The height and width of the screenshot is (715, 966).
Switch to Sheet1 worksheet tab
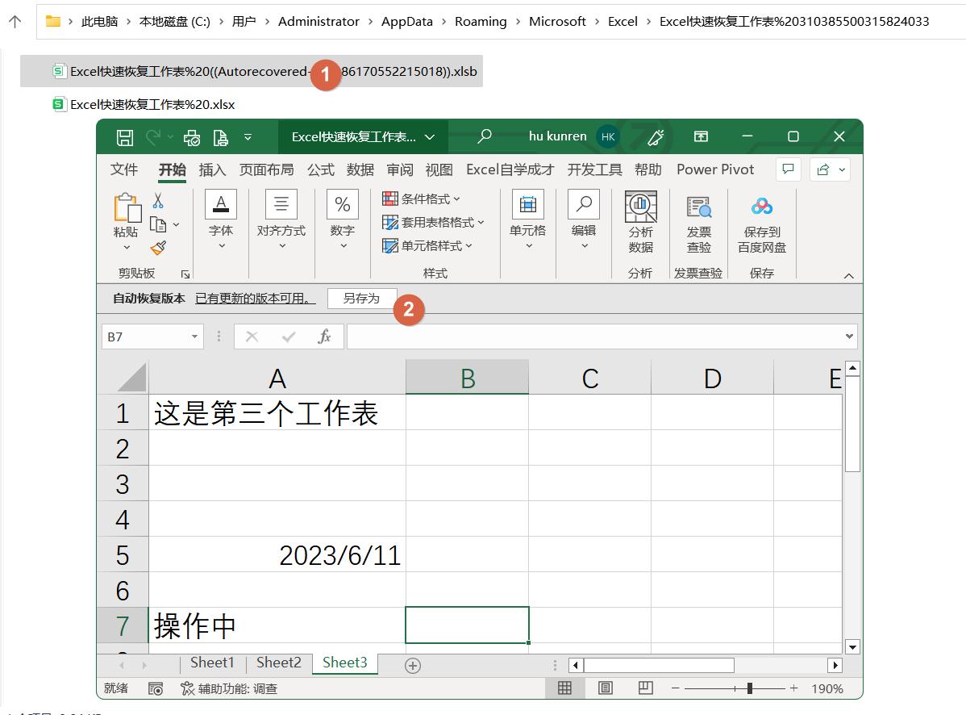click(211, 663)
